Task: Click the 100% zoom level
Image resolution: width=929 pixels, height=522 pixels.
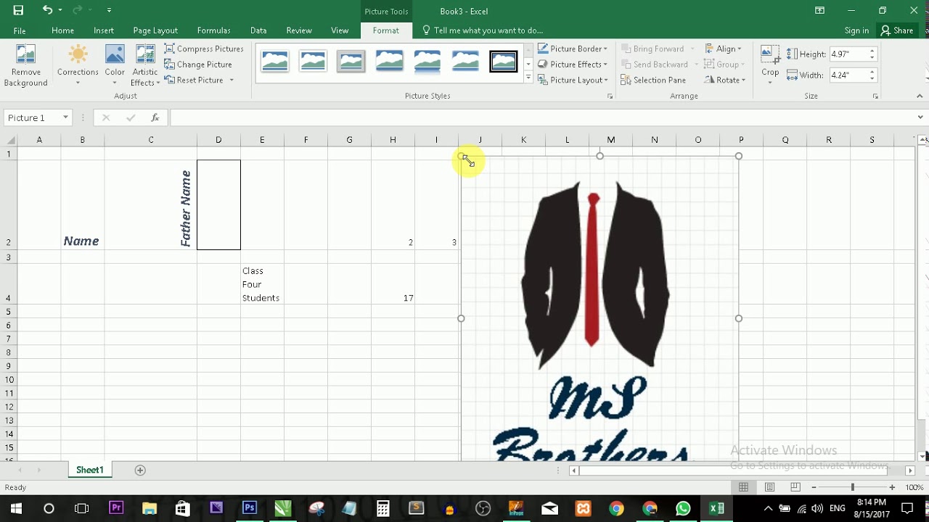Action: [914, 487]
